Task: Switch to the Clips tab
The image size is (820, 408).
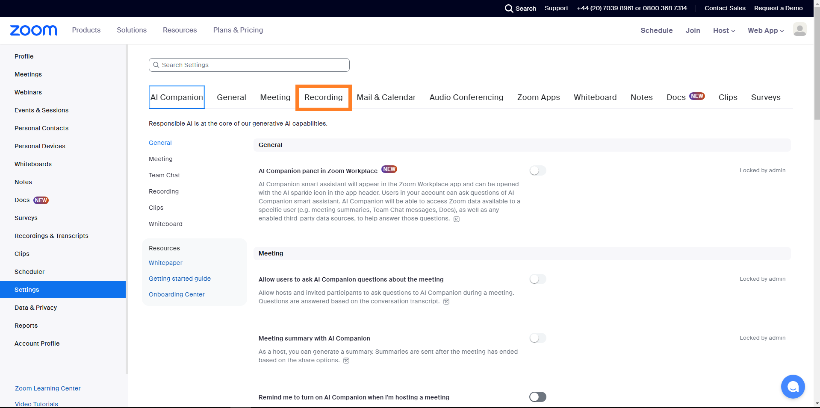Action: pyautogui.click(x=728, y=97)
